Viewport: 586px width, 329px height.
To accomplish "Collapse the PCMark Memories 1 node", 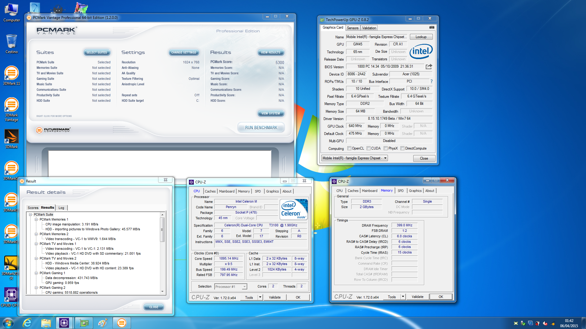I will coord(36,219).
